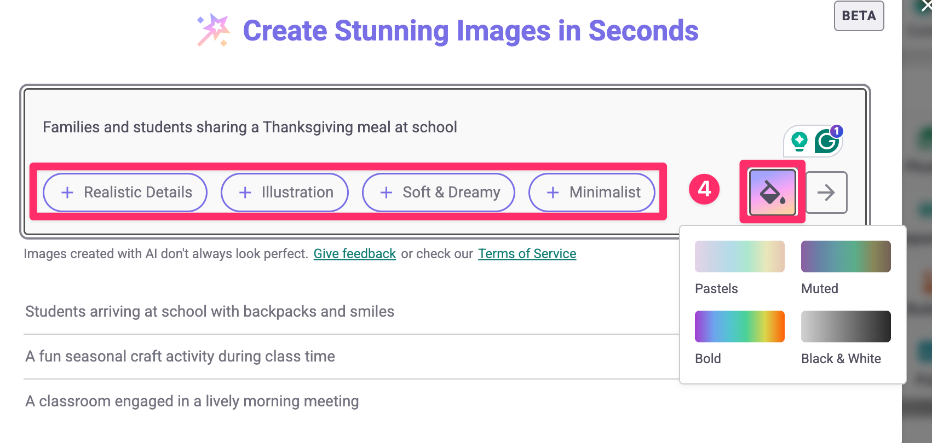Select the Black & White palette

tap(845, 327)
